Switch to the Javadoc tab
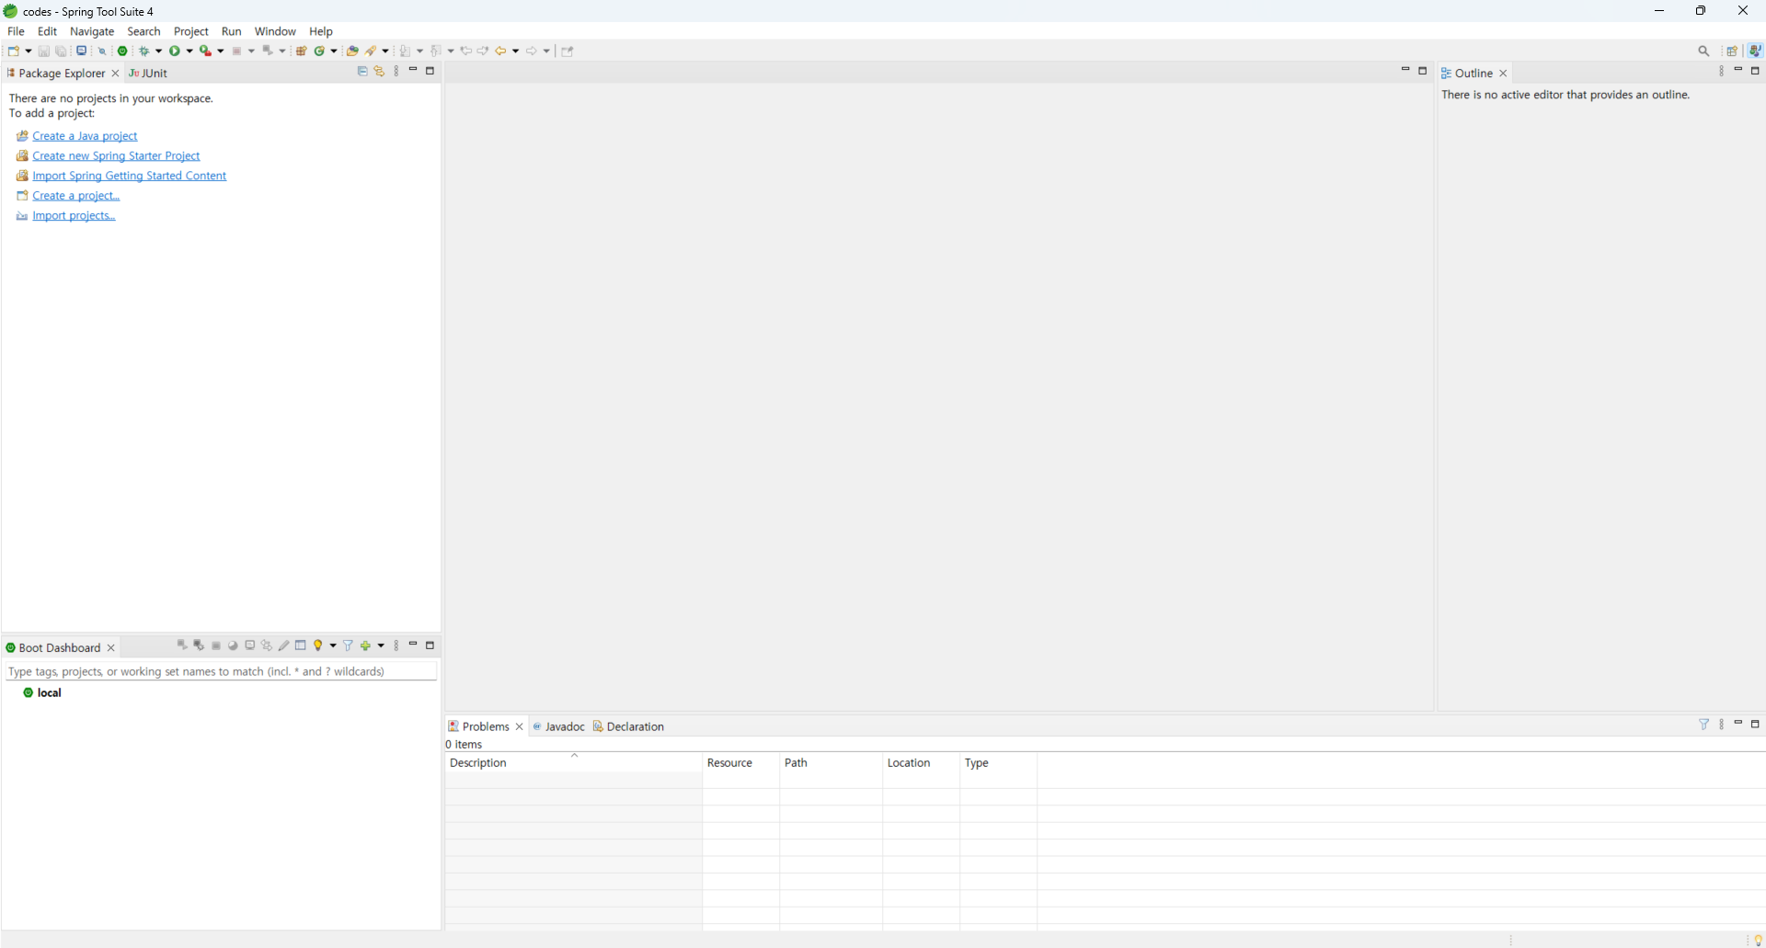Viewport: 1766px width, 948px height. point(558,726)
